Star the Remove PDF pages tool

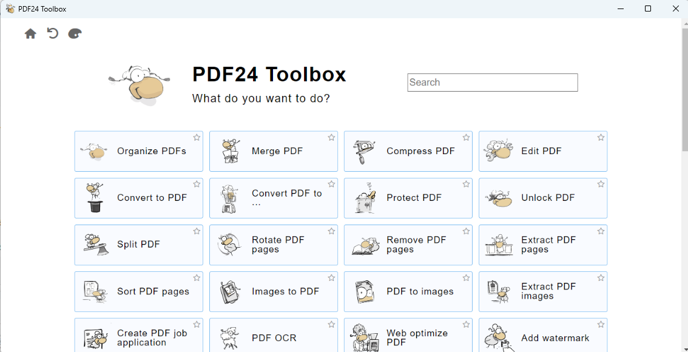(467, 231)
